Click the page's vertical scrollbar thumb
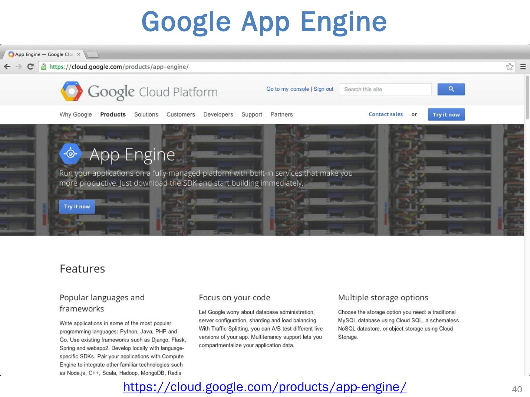This screenshot has width=530, height=397. (x=527, y=97)
